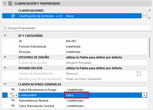
Task: Edit the ID value MS-001
Action: pyautogui.click(x=71, y=41)
